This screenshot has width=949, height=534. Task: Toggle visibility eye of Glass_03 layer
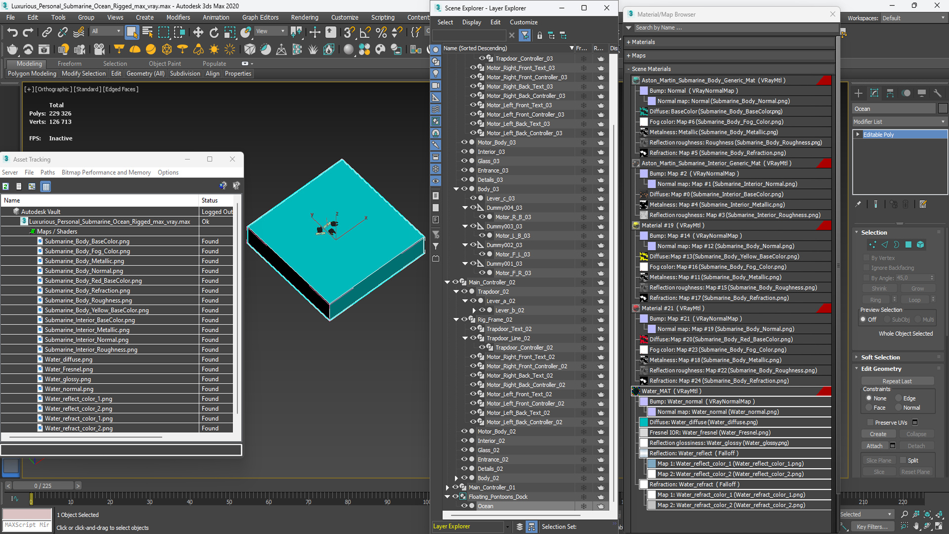pyautogui.click(x=464, y=161)
